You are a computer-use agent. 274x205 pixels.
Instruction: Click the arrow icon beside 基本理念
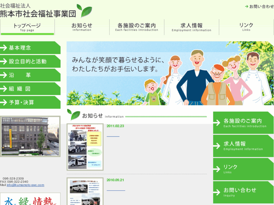3,48
